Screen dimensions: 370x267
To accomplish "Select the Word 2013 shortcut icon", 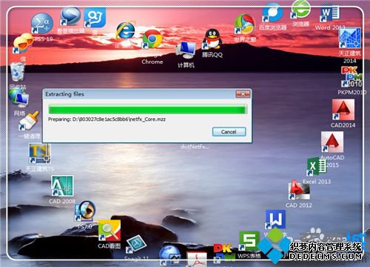I will tap(330, 13).
